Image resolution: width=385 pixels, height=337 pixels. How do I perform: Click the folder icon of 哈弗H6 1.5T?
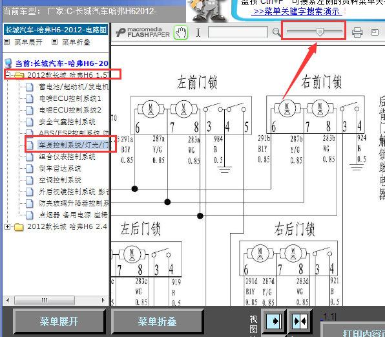19,75
